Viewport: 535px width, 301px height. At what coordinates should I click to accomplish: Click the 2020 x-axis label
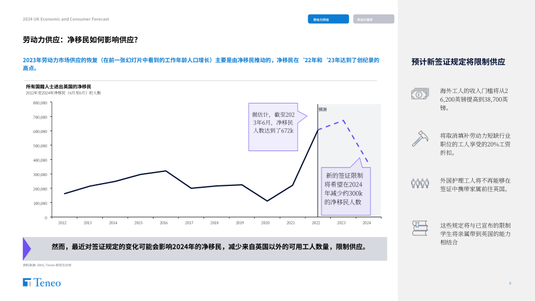click(265, 223)
